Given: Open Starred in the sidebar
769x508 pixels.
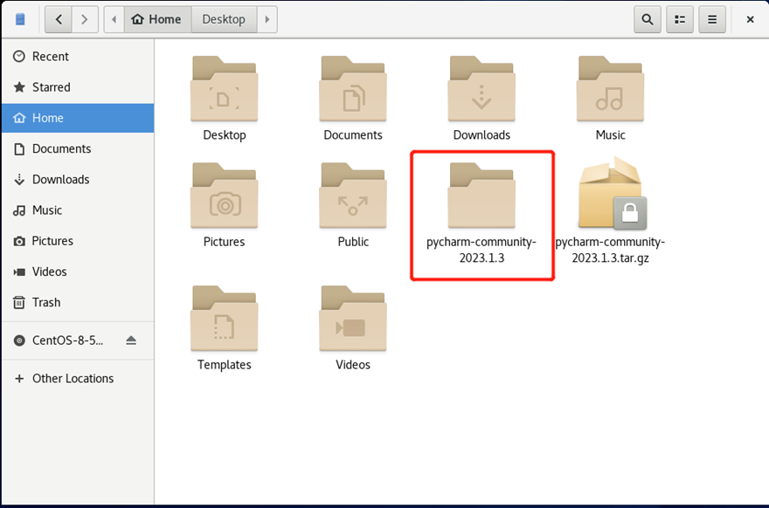Looking at the screenshot, I should click(x=78, y=87).
